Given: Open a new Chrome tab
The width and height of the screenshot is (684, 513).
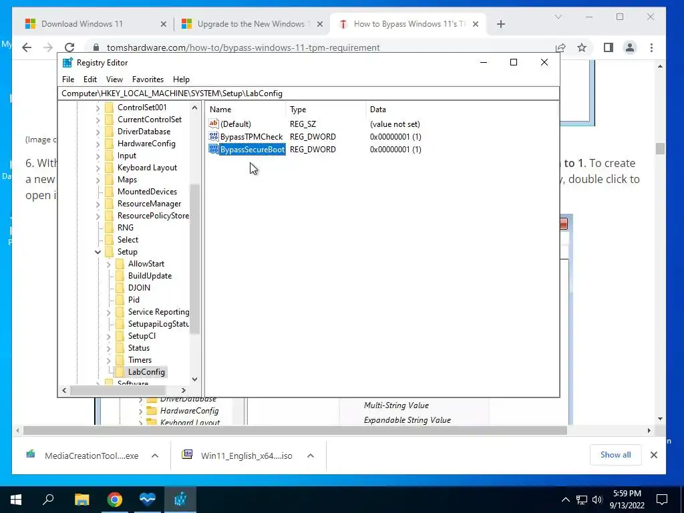Looking at the screenshot, I should coord(501,24).
